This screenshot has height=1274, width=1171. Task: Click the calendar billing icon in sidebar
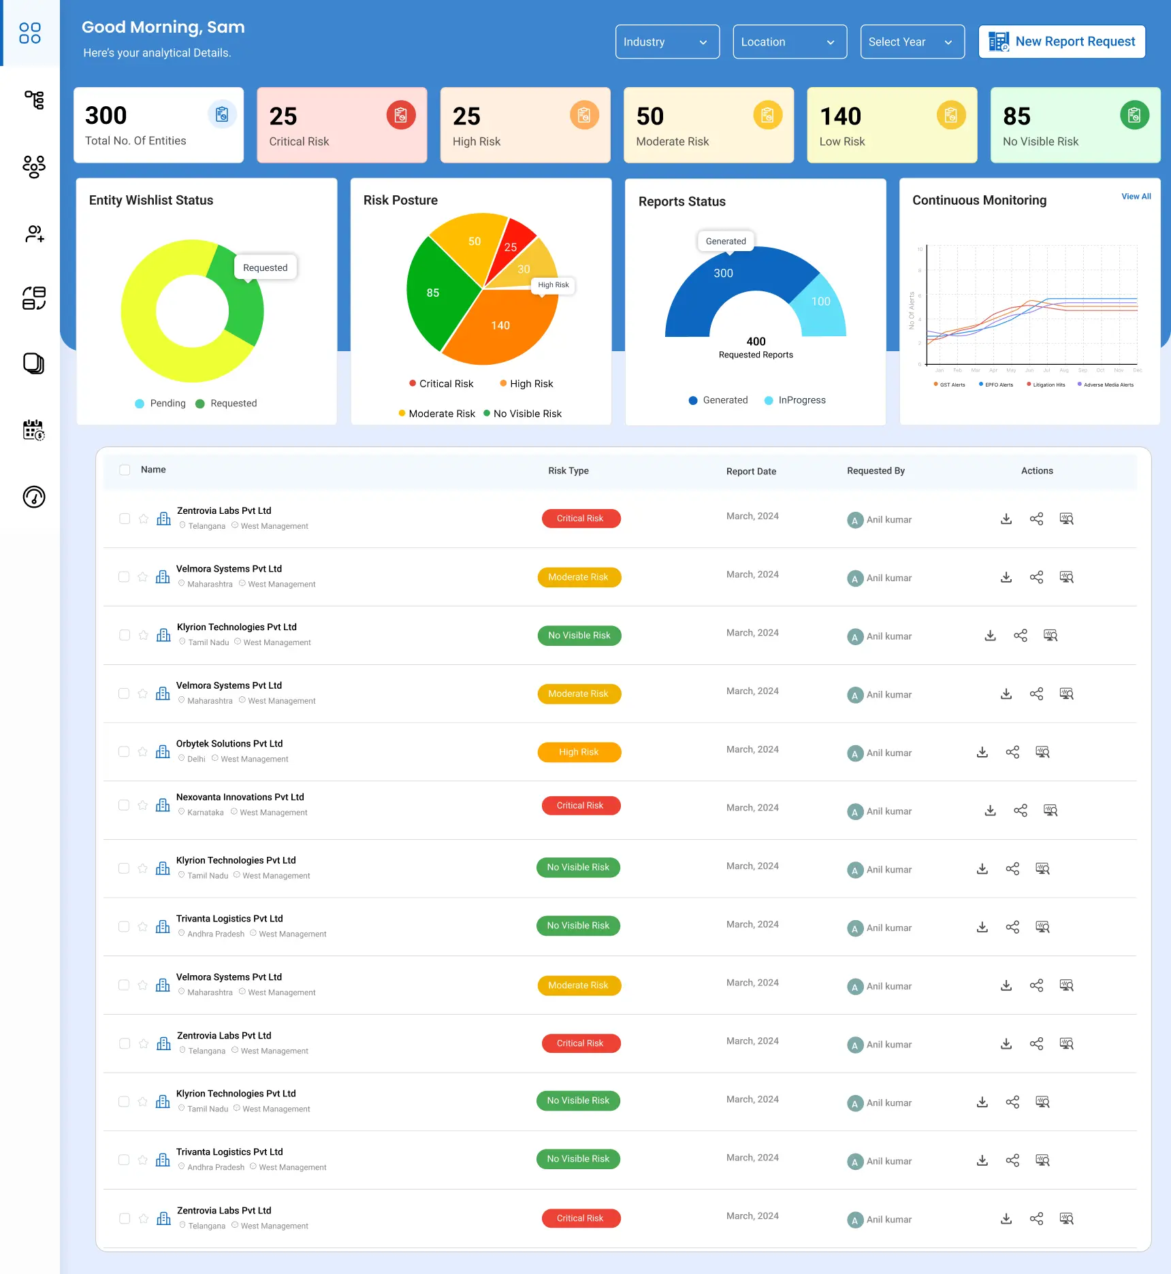click(34, 430)
